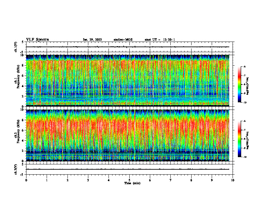
Task: Click the "-5" tick on ch.1(V) axis
Action: (22, 52)
